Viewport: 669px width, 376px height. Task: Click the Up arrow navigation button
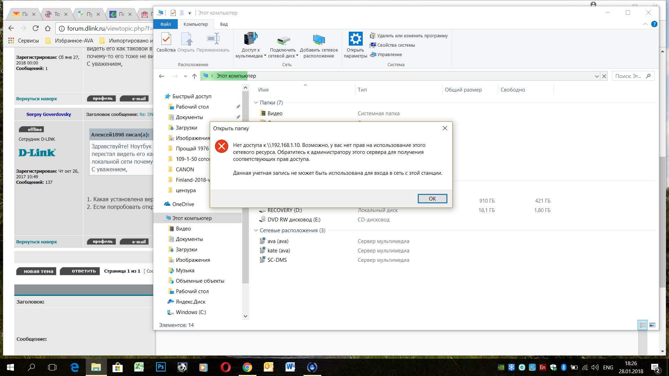click(194, 76)
